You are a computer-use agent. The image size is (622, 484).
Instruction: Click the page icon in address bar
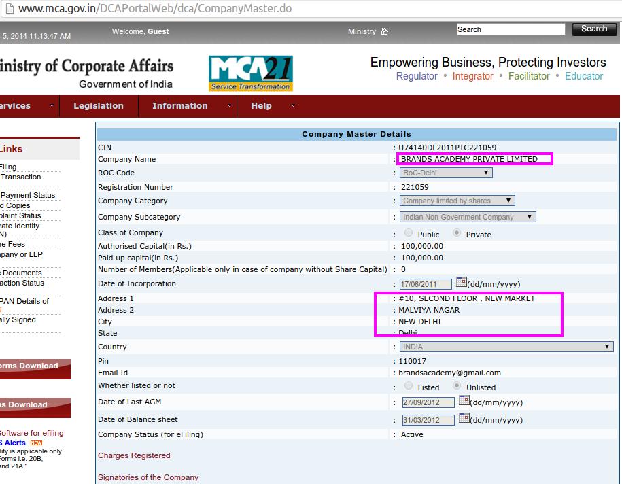(x=9, y=8)
